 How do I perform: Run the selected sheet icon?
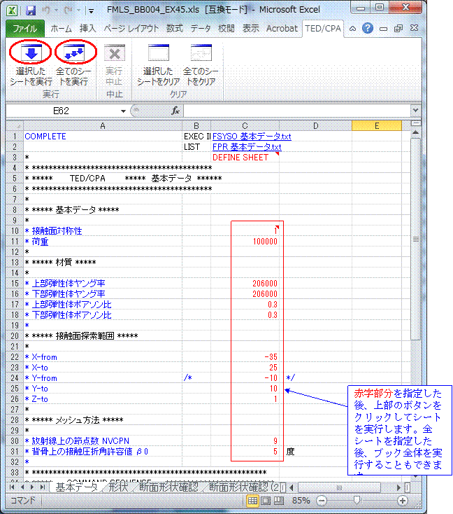pyautogui.click(x=31, y=53)
